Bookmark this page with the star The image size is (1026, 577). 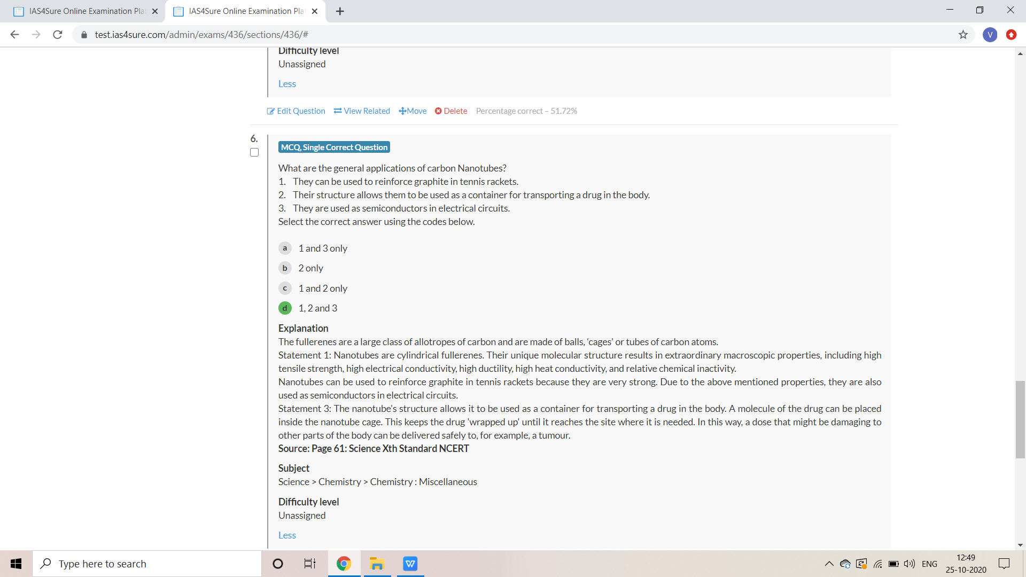[963, 35]
